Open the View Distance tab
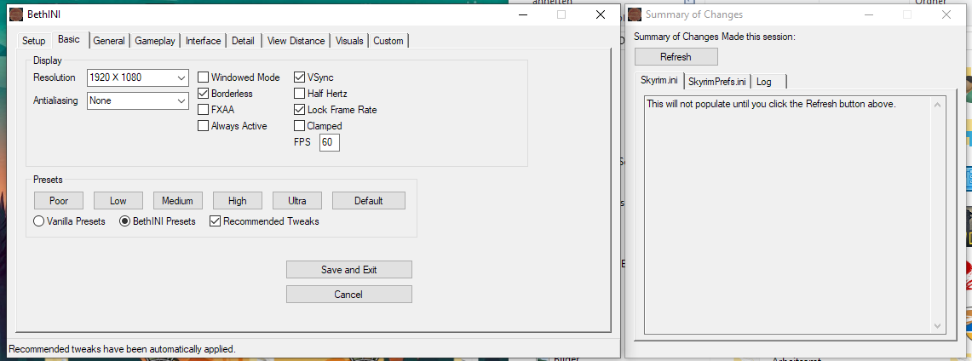This screenshot has width=972, height=361. [x=296, y=41]
